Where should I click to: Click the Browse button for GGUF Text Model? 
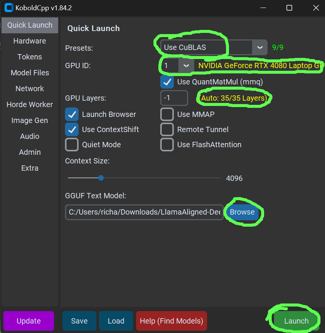[x=242, y=212]
